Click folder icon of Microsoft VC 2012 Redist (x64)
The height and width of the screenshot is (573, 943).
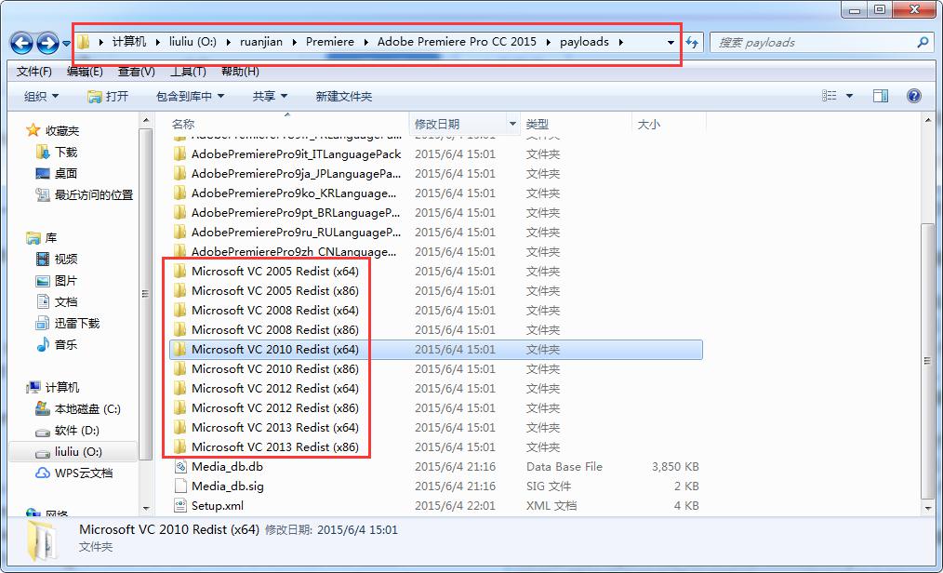point(179,389)
